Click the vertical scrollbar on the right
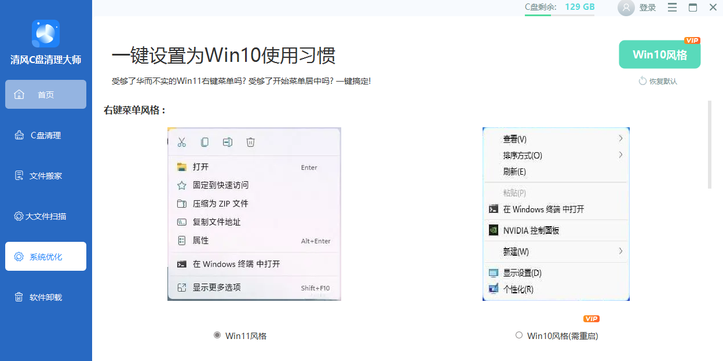Image resolution: width=723 pixels, height=361 pixels. pos(710,145)
